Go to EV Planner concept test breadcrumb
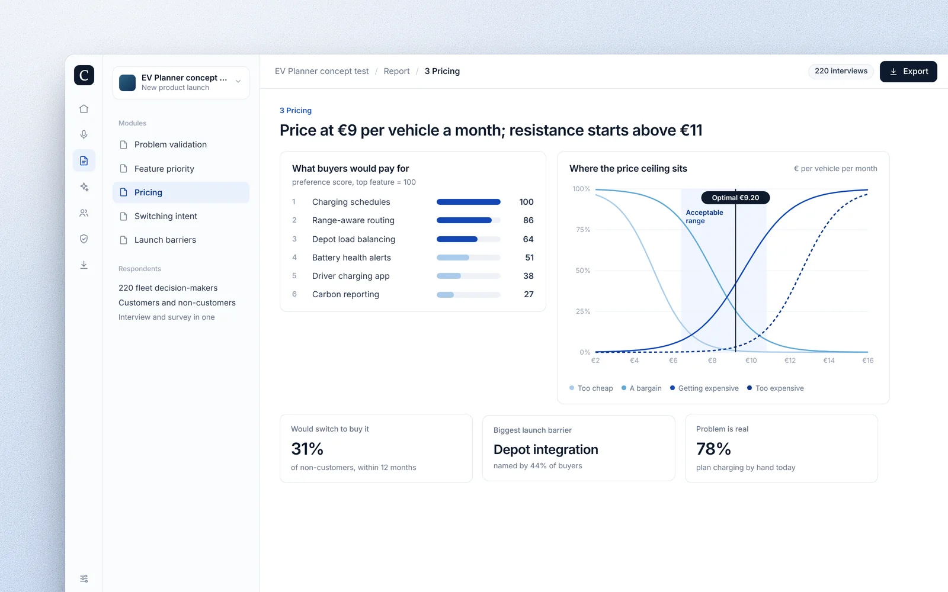The height and width of the screenshot is (592, 948). coord(322,71)
